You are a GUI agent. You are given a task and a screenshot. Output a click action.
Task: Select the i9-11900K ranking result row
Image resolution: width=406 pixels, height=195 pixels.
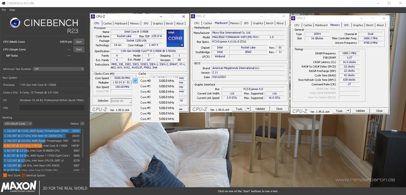tap(42, 145)
